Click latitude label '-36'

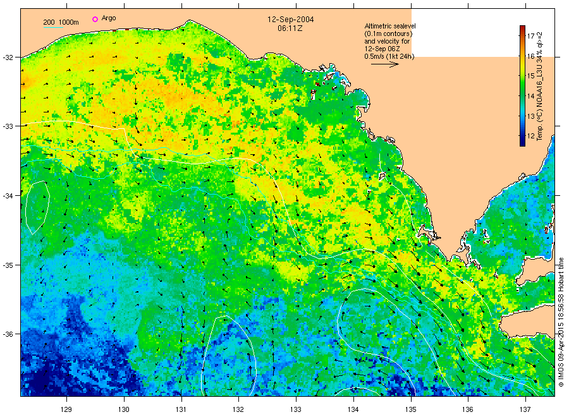(x=7, y=334)
